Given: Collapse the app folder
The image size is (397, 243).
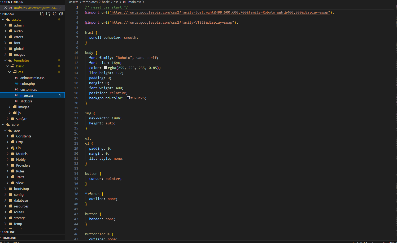Looking at the screenshot, I should tap(32, 130).
